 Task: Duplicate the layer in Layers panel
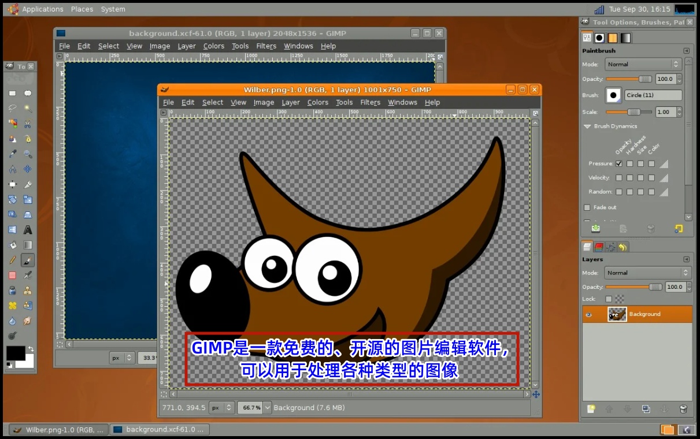[x=646, y=409]
